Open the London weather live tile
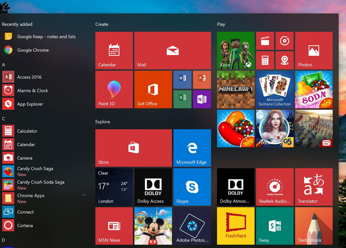Viewport: 346px width, 248px height. (x=114, y=187)
